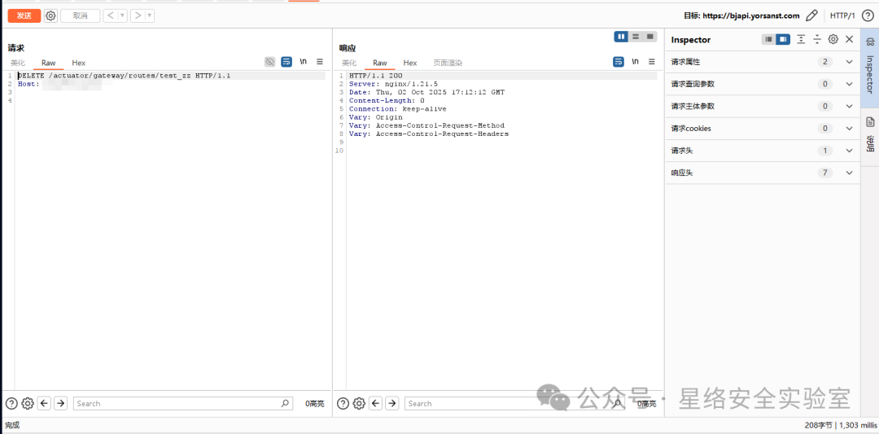Open the response 页面渲染 tab
This screenshot has width=879, height=434.
[x=448, y=63]
